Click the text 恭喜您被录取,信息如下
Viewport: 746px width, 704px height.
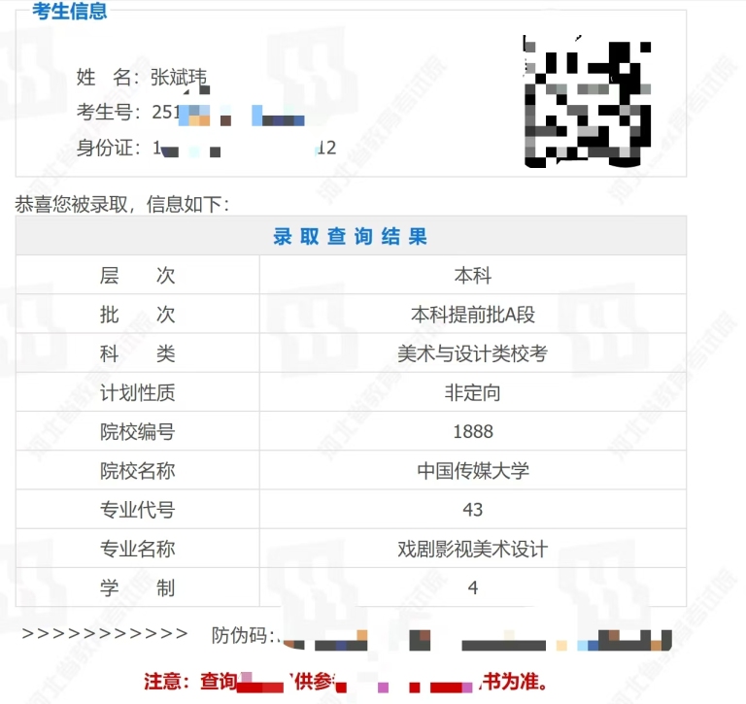pyautogui.click(x=122, y=205)
